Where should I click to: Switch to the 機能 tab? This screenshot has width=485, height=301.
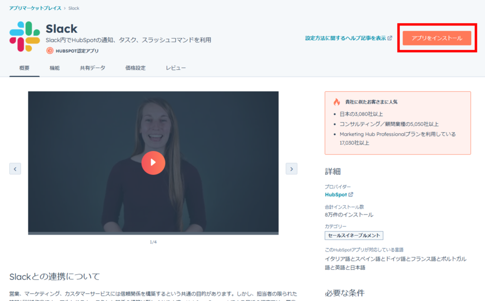pyautogui.click(x=54, y=68)
